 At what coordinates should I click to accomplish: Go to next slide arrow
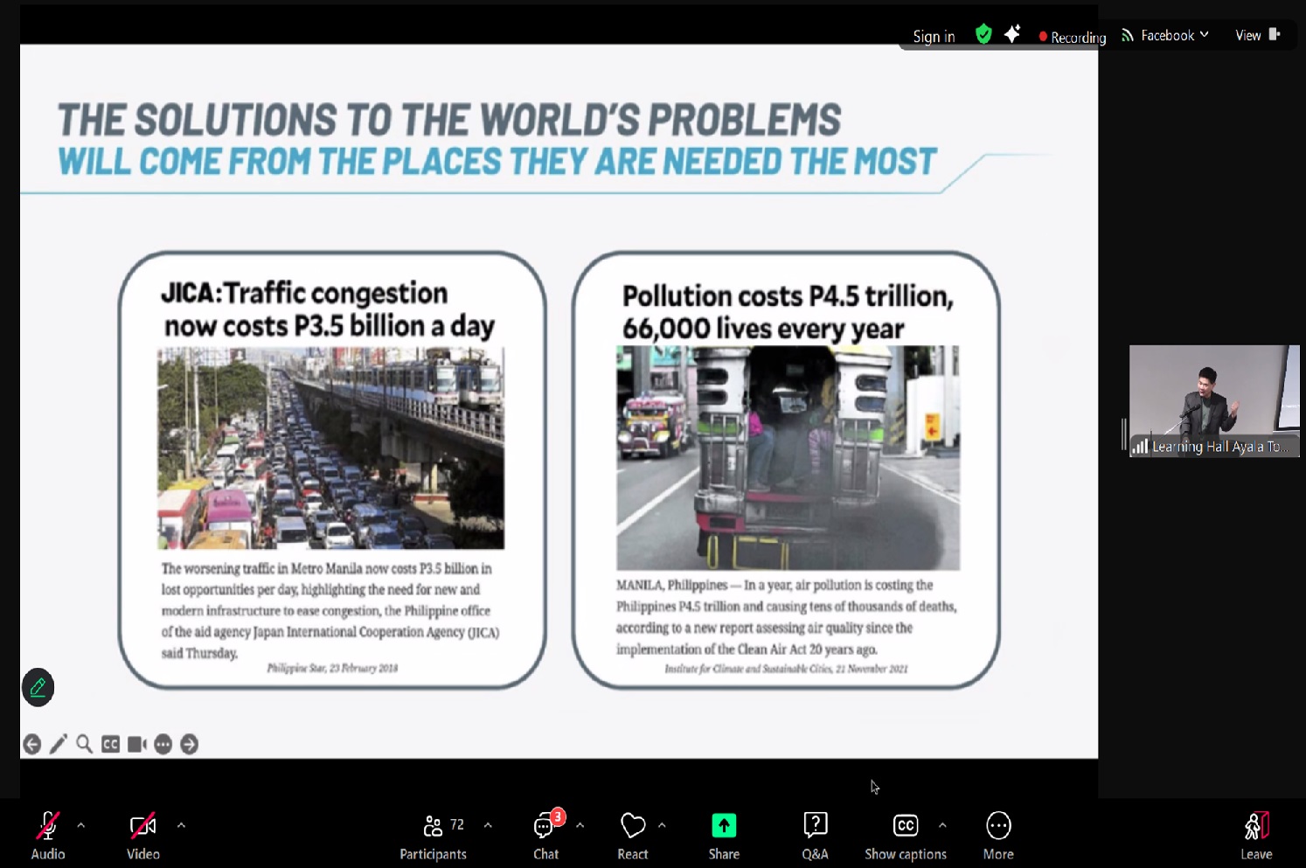pos(190,744)
